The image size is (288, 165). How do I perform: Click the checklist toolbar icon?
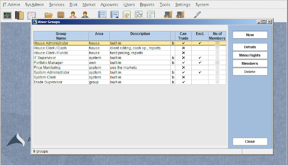(x=151, y=15)
